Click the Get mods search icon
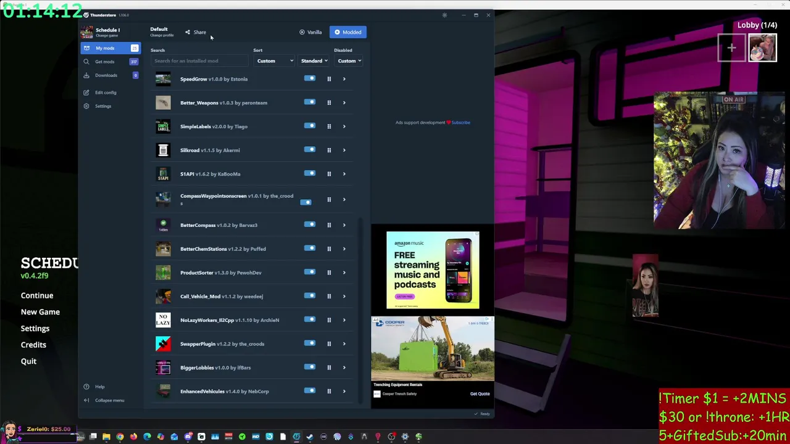Screen dimensions: 790x444 click(x=86, y=62)
